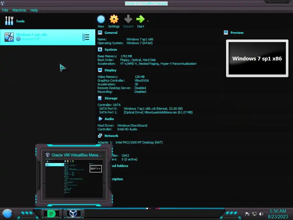Open the network tray icon
The height and width of the screenshot is (220, 293).
click(x=254, y=214)
